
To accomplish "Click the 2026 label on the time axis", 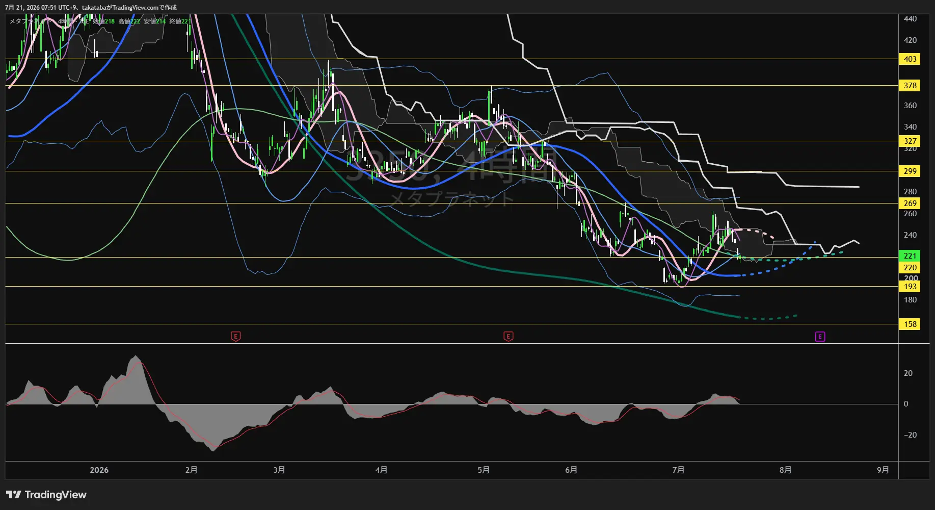I will click(99, 470).
